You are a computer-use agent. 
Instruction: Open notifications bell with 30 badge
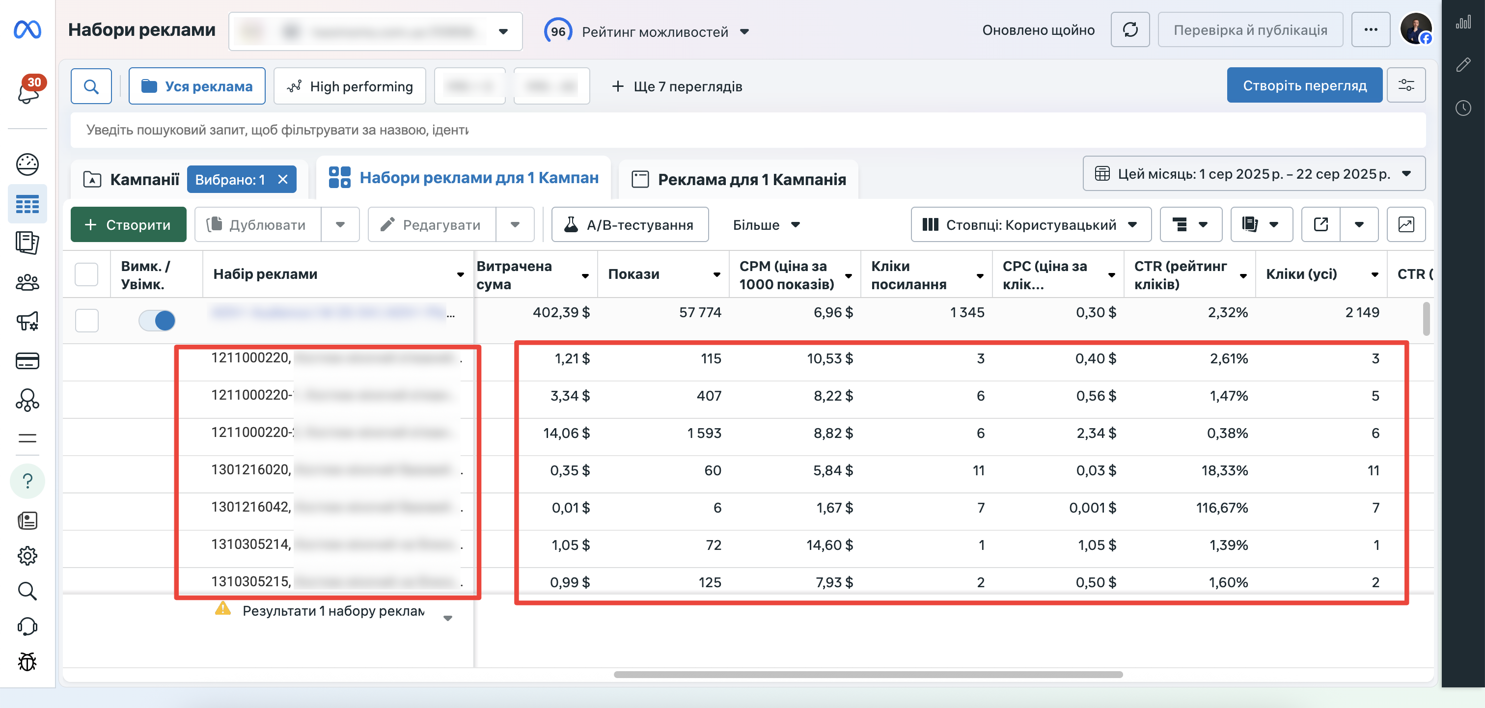[27, 90]
